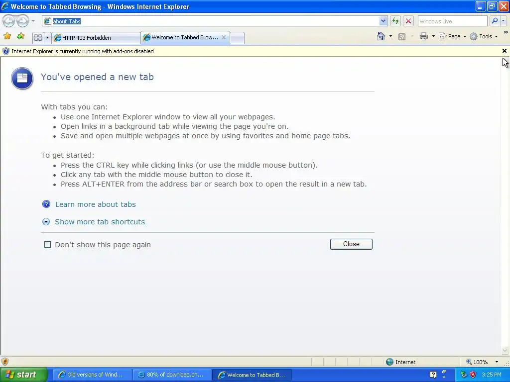Expand the Home button dropdown arrow
Screen dimensions: 510x382
[x=390, y=36]
